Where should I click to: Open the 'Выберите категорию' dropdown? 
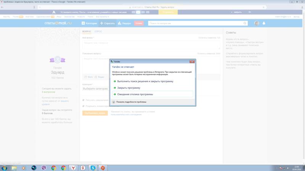(96, 89)
